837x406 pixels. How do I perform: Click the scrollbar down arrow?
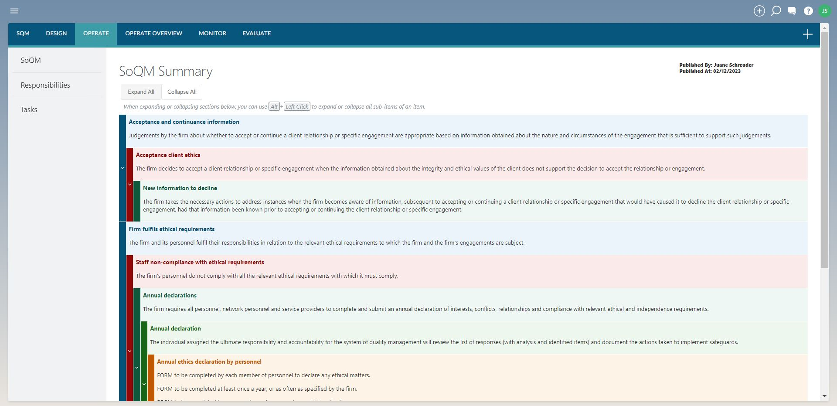click(x=824, y=396)
